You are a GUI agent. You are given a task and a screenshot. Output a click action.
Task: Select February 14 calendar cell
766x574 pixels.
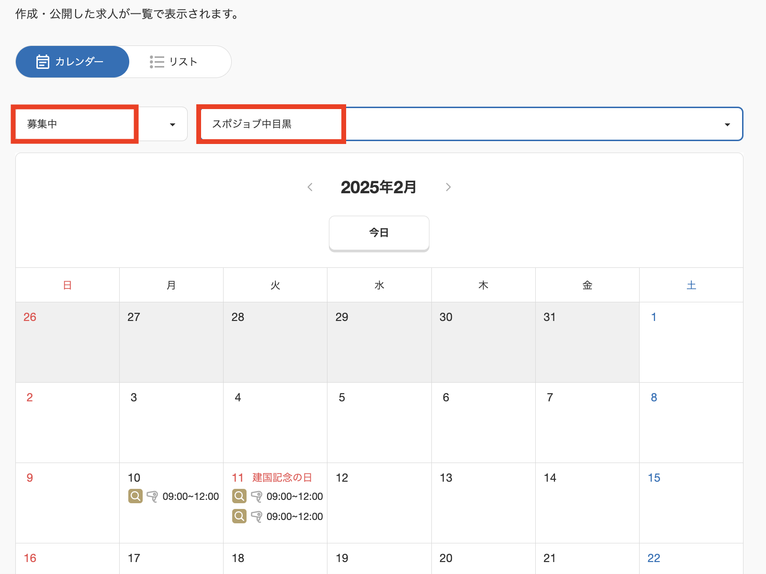[587, 502]
